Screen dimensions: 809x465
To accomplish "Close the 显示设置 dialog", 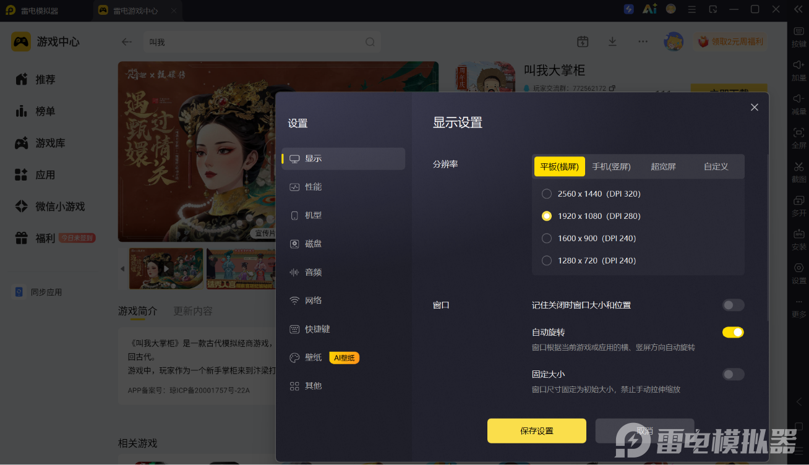I will pos(755,107).
